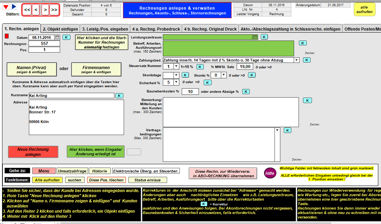Click K button next to Steuersatz Nummer
This screenshot has height=224, width=381.
(x=200, y=67)
